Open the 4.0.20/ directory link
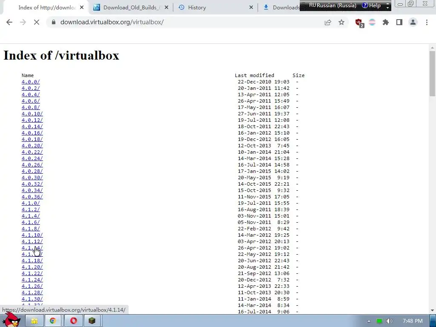Screen dimensions: 436x327 [x=32, y=146]
